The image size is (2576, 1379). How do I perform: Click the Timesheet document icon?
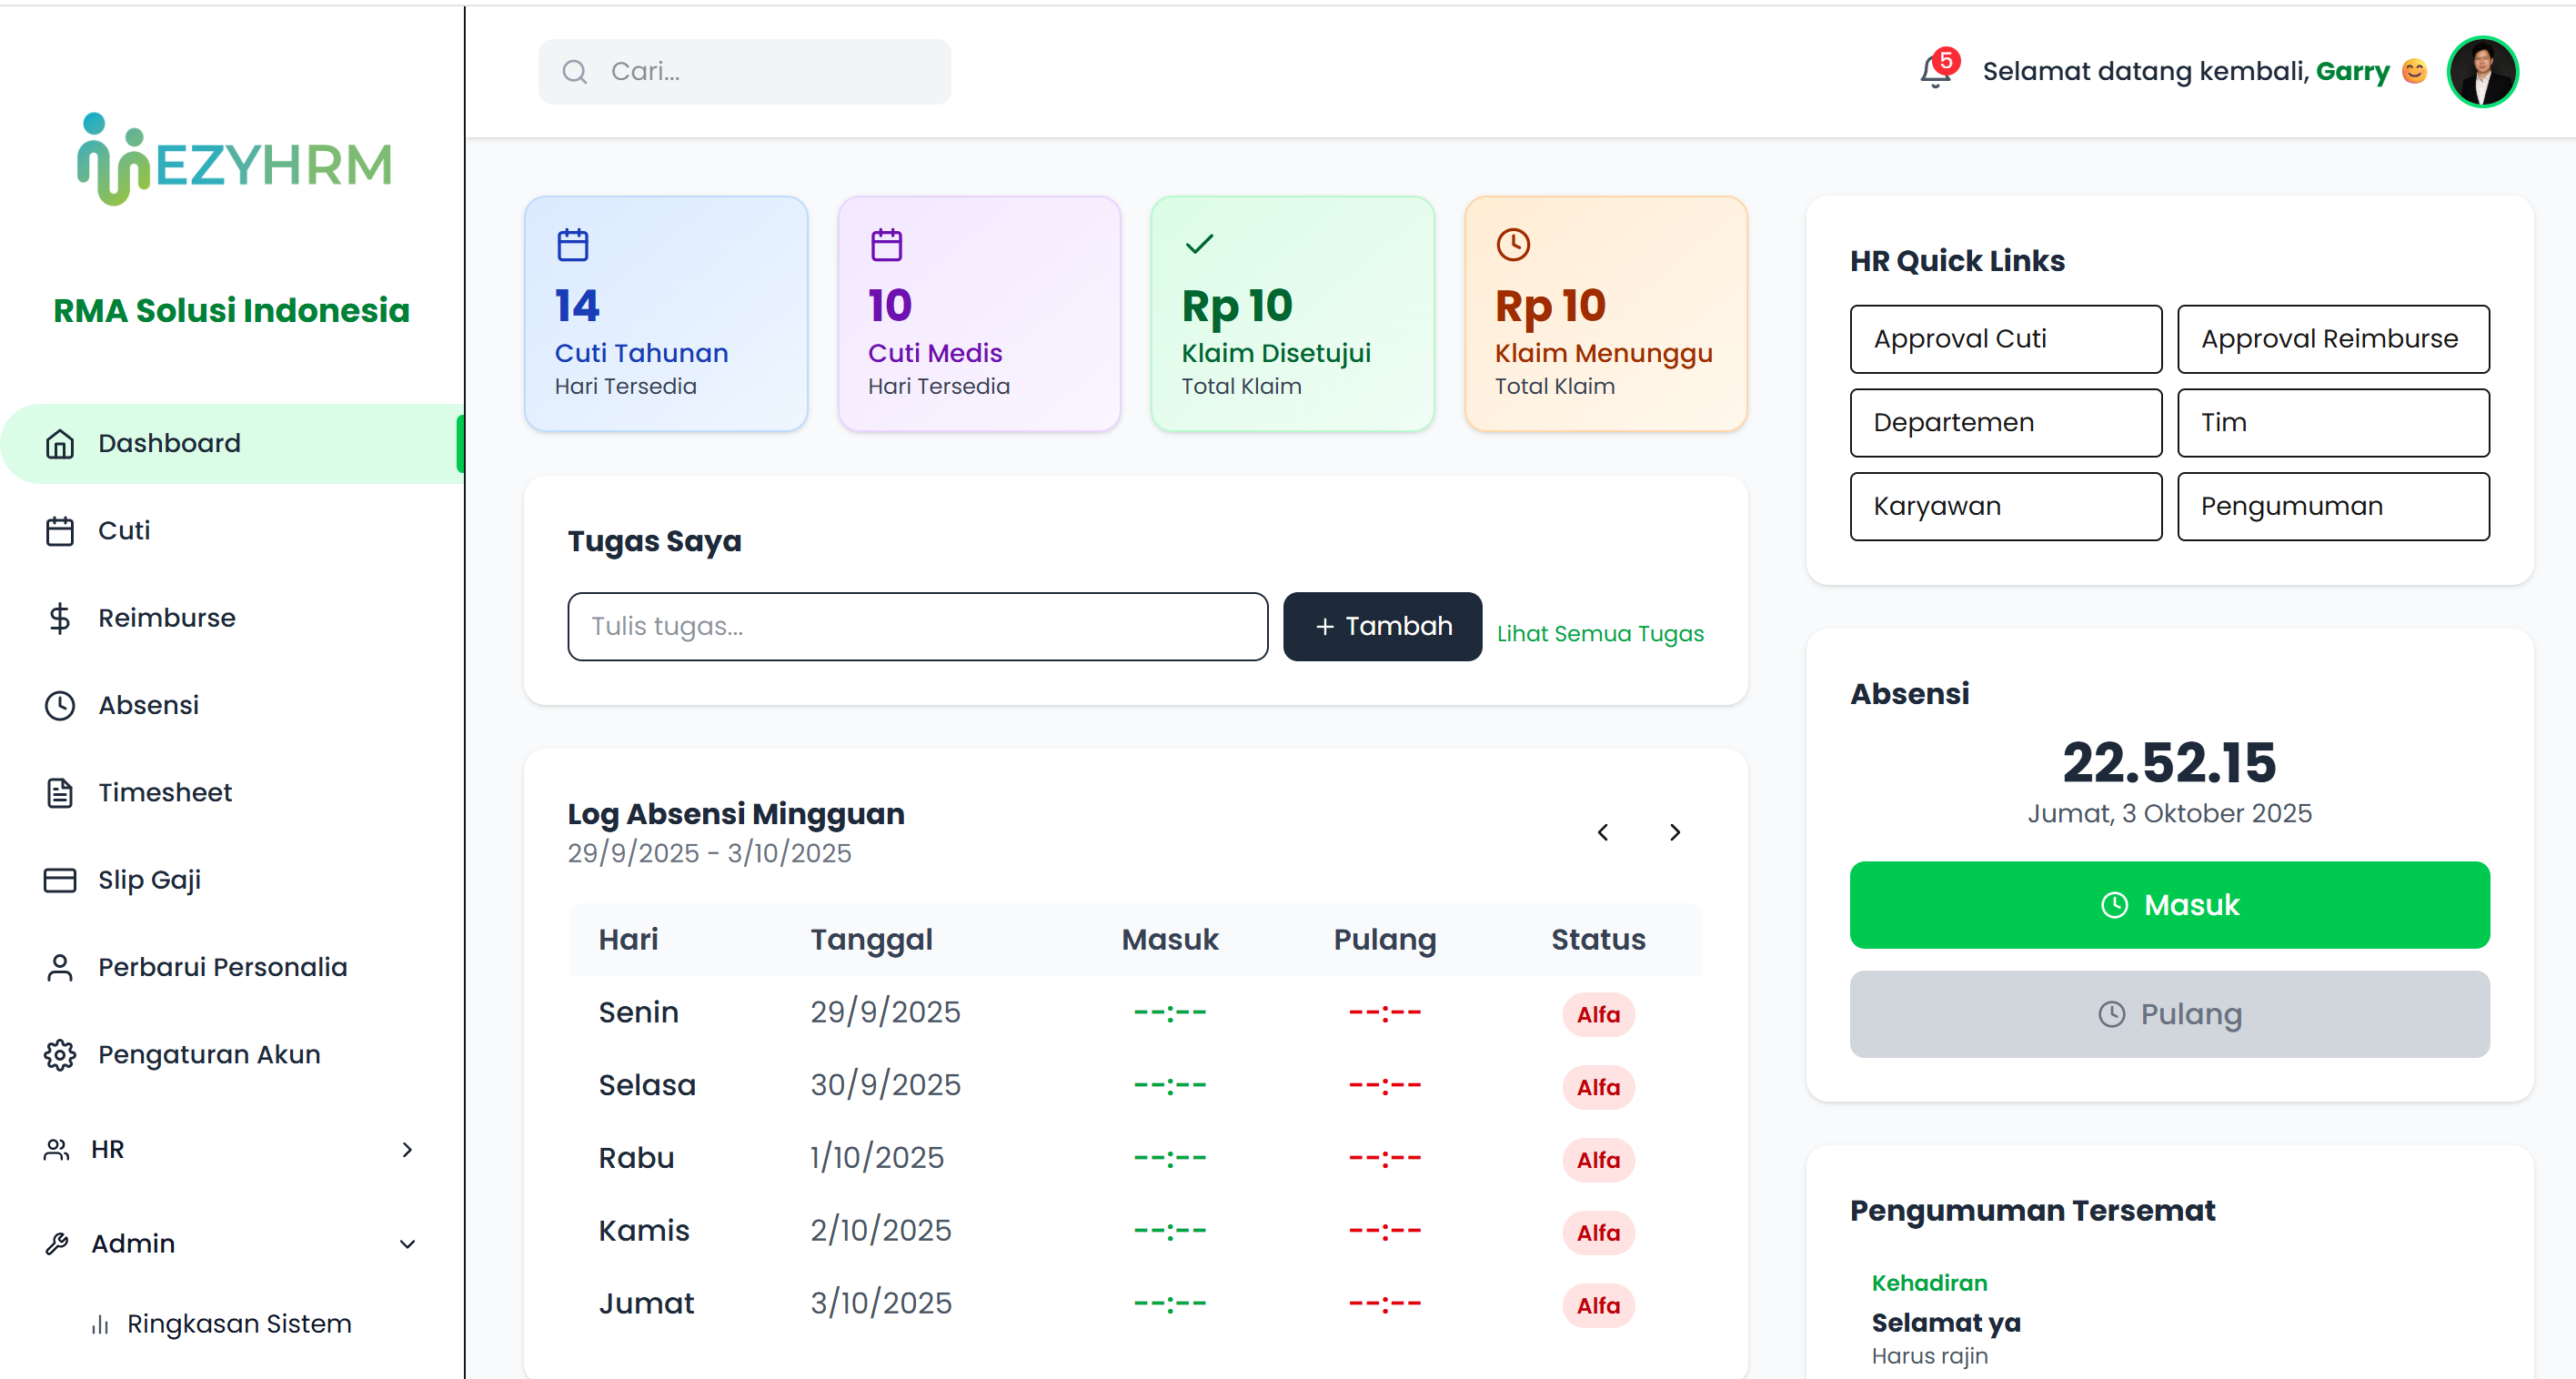[x=60, y=792]
